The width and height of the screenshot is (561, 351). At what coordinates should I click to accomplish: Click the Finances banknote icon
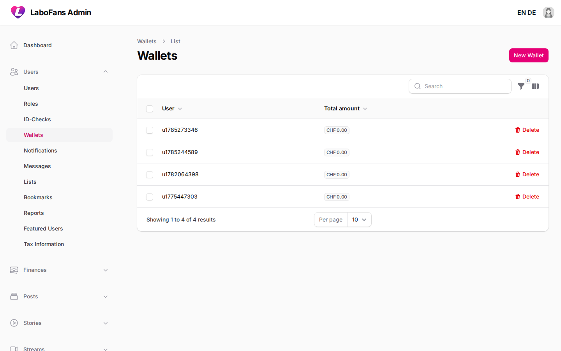(x=14, y=270)
